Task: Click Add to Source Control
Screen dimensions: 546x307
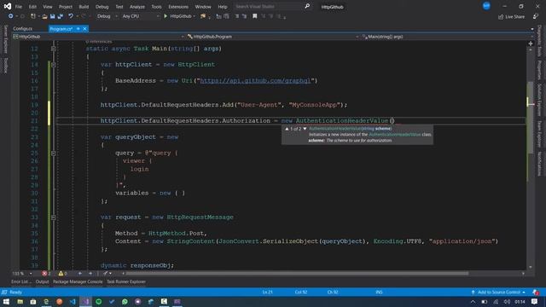Action: click(498, 292)
